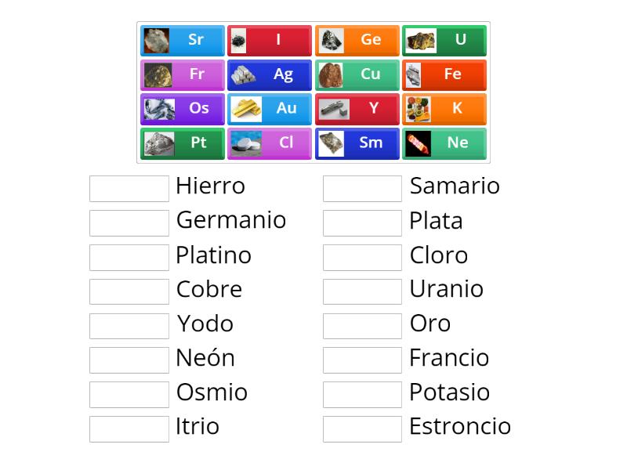Click the empty slot beside Plata

(361, 222)
